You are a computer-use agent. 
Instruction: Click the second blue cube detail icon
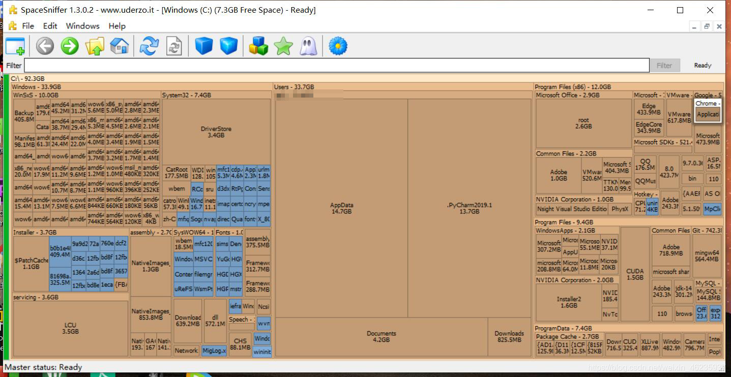(229, 46)
